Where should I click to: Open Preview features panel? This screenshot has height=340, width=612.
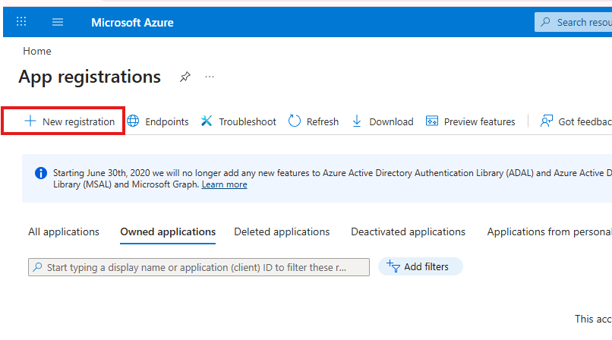471,121
